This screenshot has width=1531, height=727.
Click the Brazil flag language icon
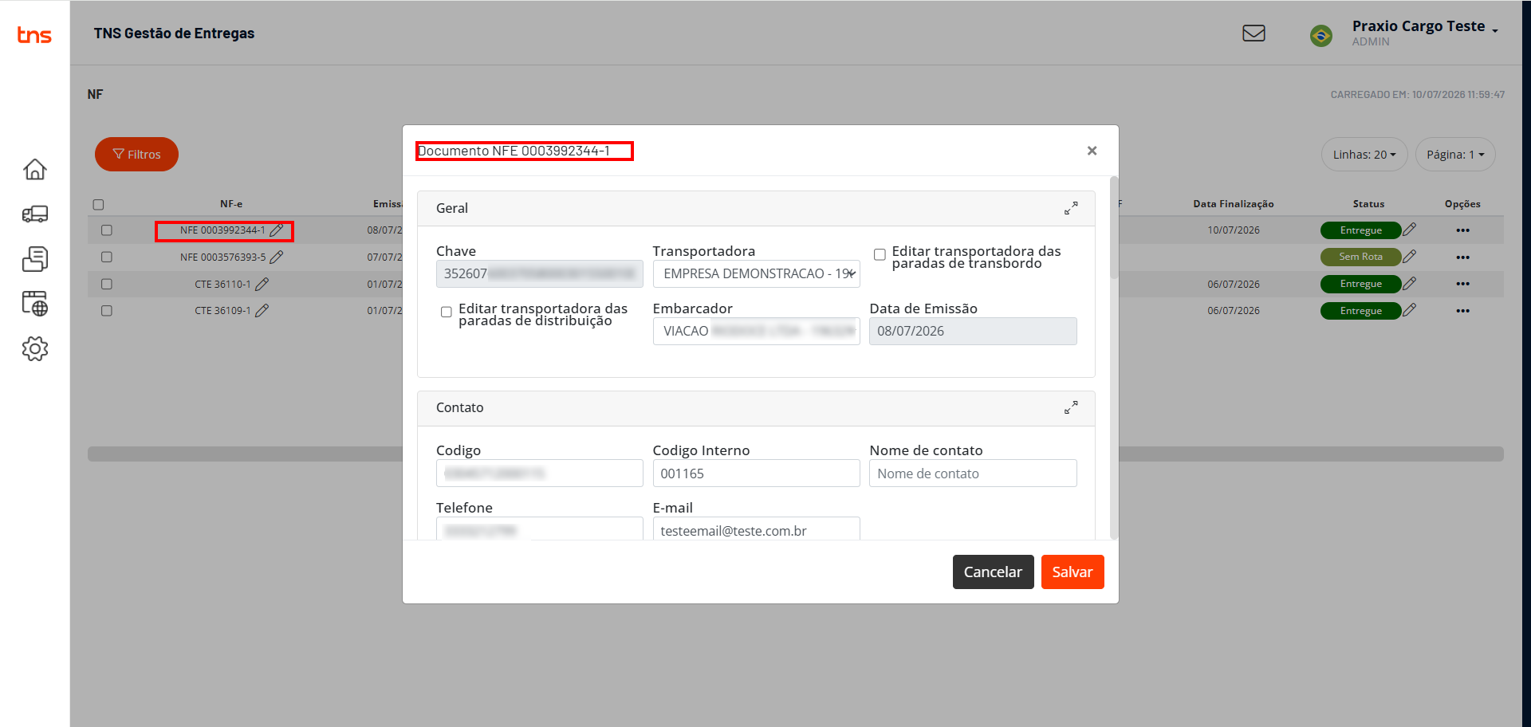(x=1320, y=36)
